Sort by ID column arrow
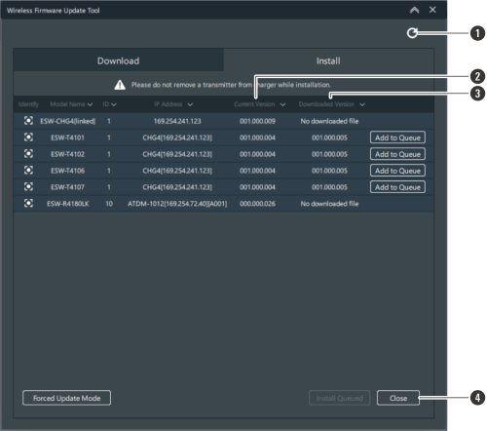This screenshot has width=487, height=431. [x=114, y=104]
